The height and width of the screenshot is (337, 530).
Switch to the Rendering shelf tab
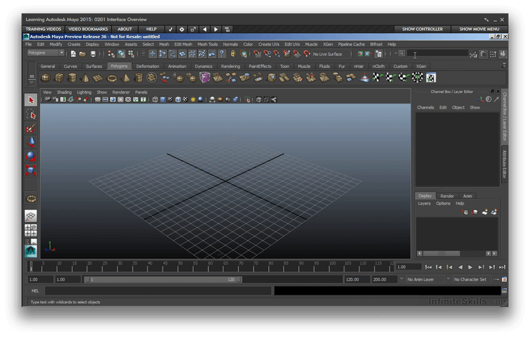230,67
